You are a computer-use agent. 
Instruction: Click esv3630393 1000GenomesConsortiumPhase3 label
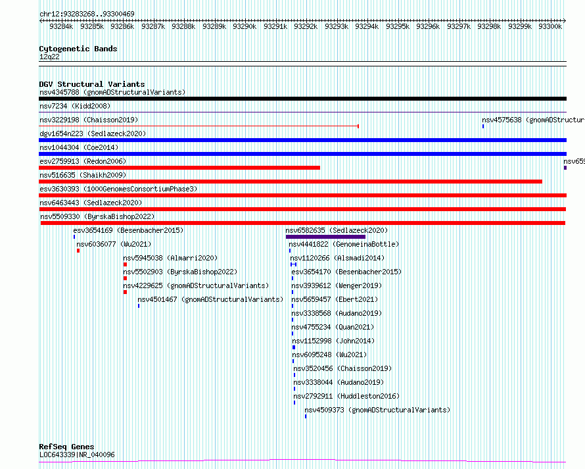(x=118, y=189)
